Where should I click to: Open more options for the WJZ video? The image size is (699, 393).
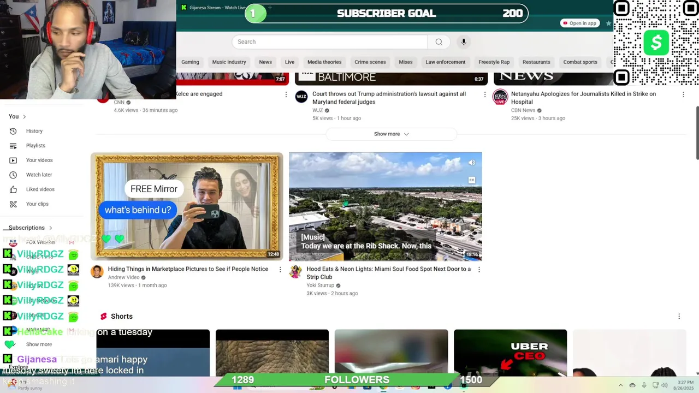(x=484, y=94)
